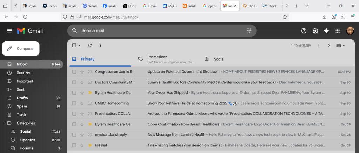Open a new browser tab

(x=296, y=6)
